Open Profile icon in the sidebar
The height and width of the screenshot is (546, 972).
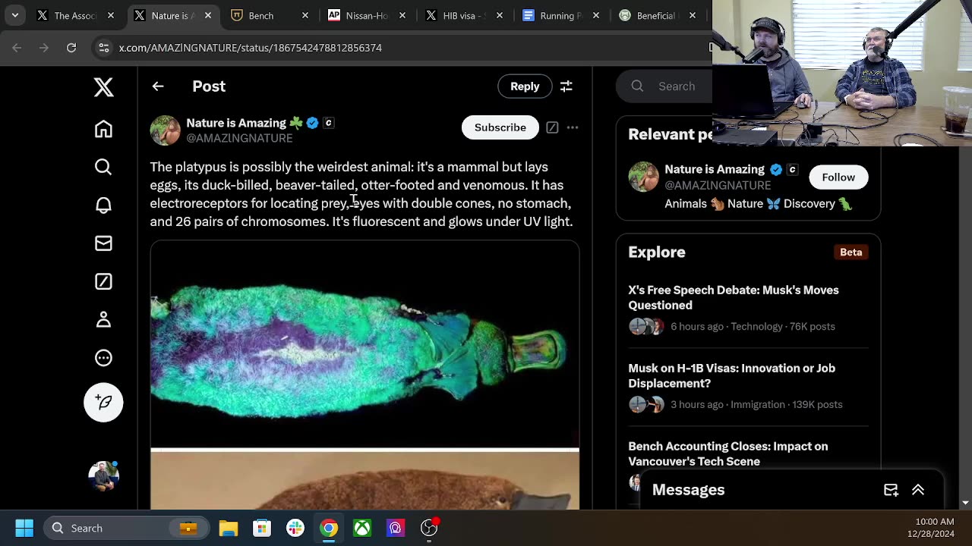point(103,320)
